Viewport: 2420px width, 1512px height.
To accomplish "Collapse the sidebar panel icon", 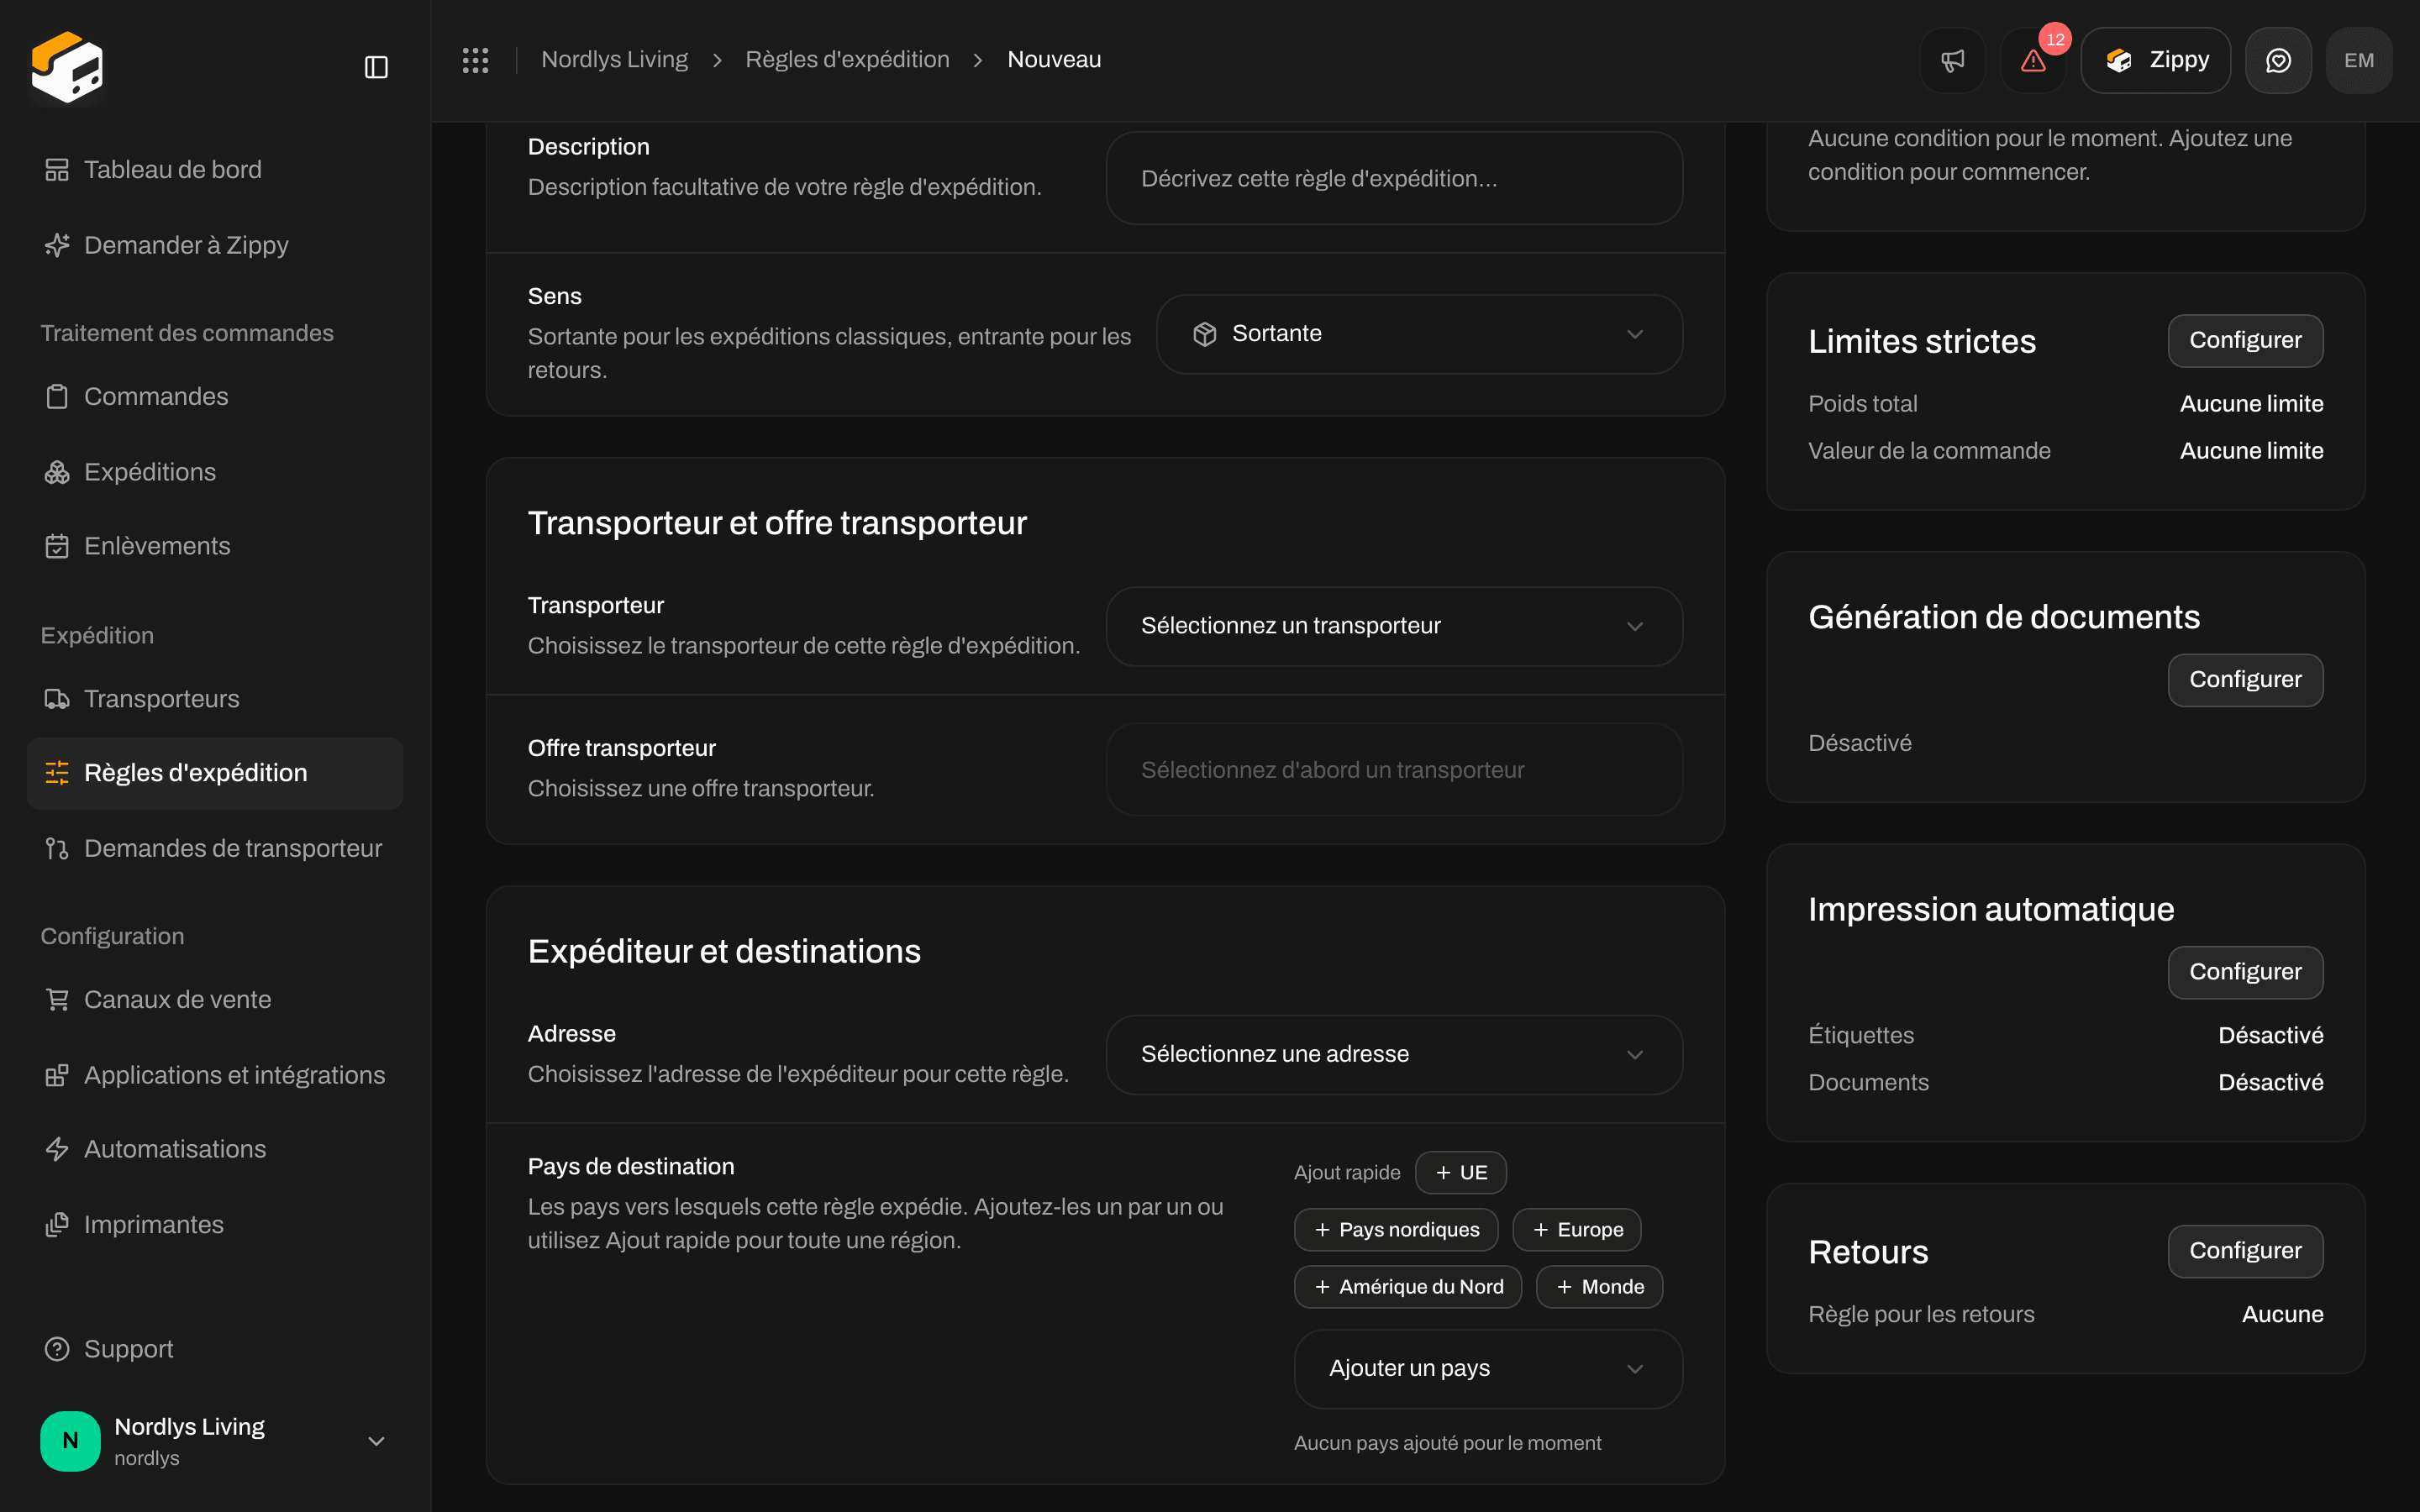I will click(376, 67).
